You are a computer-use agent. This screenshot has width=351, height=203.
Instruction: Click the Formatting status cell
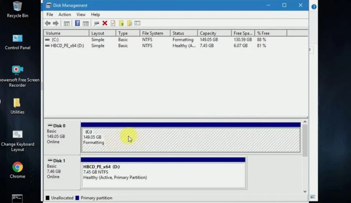tap(183, 40)
